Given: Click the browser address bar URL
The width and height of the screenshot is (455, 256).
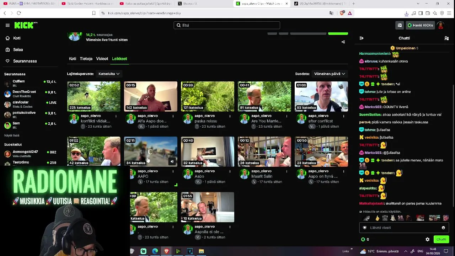Looking at the screenshot, I should (x=144, y=13).
